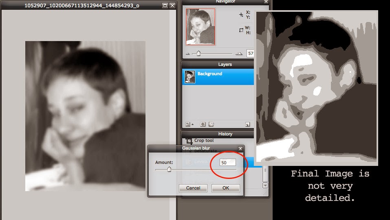Click the zoom in large mountains icon
The image size is (390, 220).
click(x=239, y=53)
